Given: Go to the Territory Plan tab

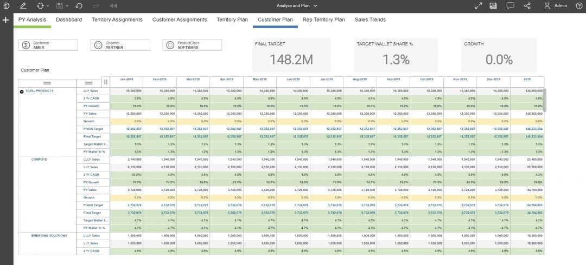Looking at the screenshot, I should [x=232, y=20].
